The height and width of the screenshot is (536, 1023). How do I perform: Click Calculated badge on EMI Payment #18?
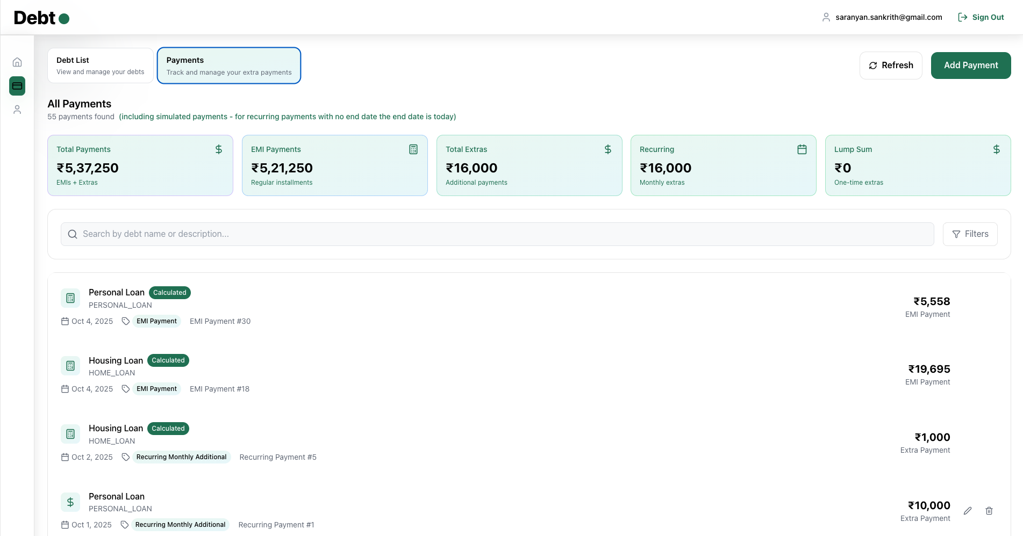coord(168,360)
